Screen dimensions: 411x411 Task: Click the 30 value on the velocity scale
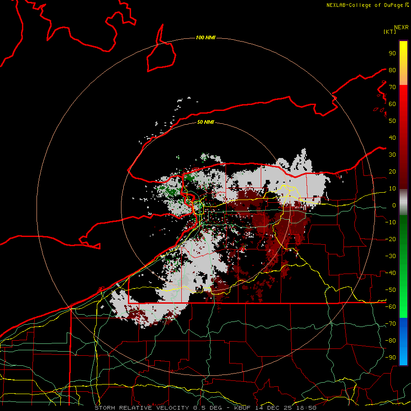pos(392,155)
